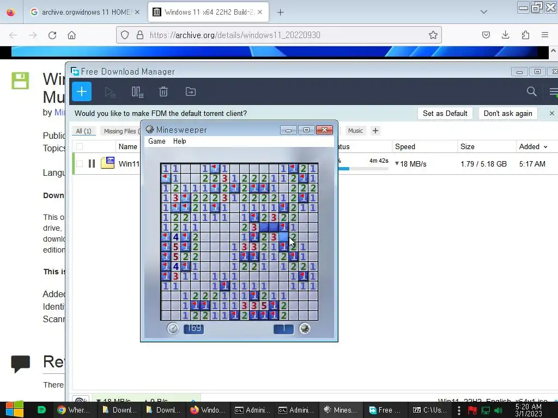Click Set as Default button

point(445,113)
